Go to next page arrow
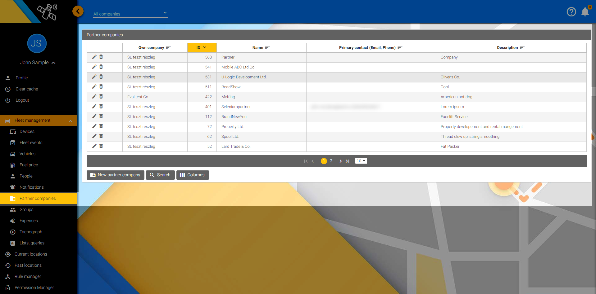The width and height of the screenshot is (596, 294). (x=341, y=161)
